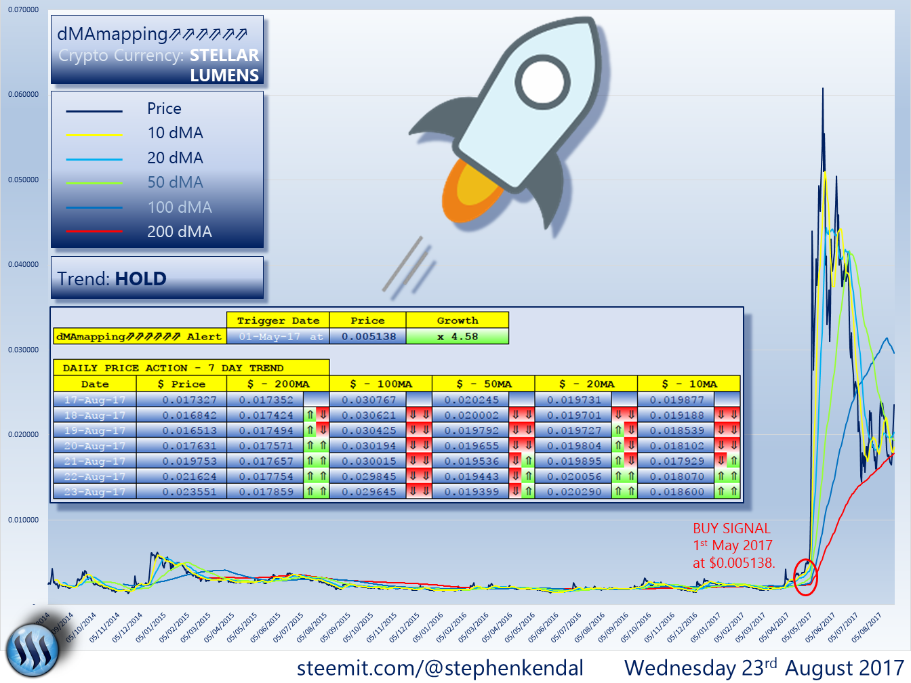This screenshot has height=683, width=911.
Task: Click the 100MA value 0.029645
Action: [x=369, y=492]
